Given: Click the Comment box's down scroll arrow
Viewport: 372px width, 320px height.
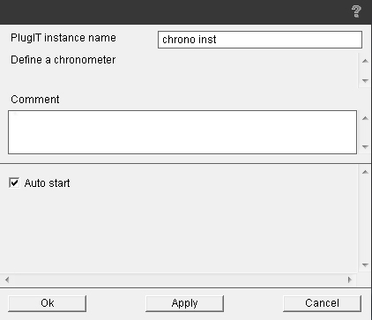Looking at the screenshot, I should pos(365,146).
